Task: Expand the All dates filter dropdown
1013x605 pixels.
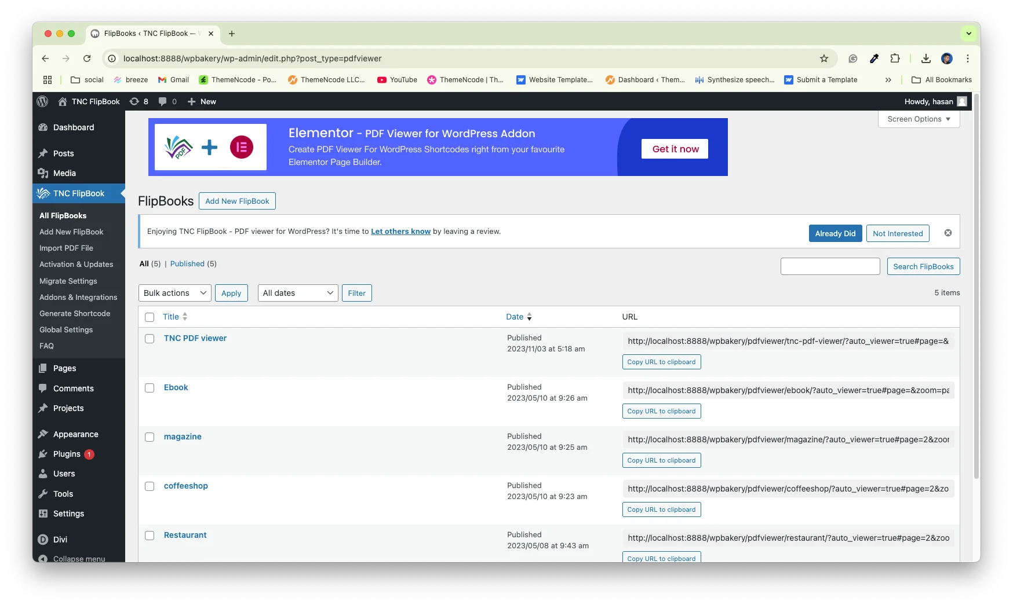Action: click(x=298, y=293)
